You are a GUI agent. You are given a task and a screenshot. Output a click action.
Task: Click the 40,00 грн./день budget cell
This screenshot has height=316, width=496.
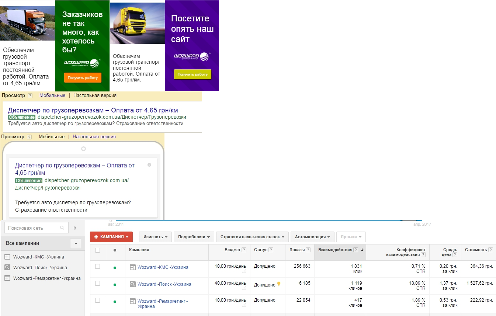tap(230, 283)
